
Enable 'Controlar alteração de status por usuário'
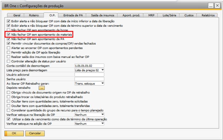click(9, 61)
